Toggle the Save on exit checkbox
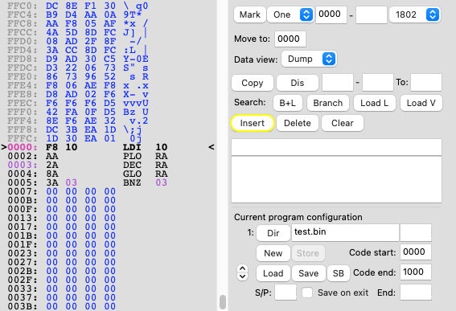The height and width of the screenshot is (311, 456). 307,293
